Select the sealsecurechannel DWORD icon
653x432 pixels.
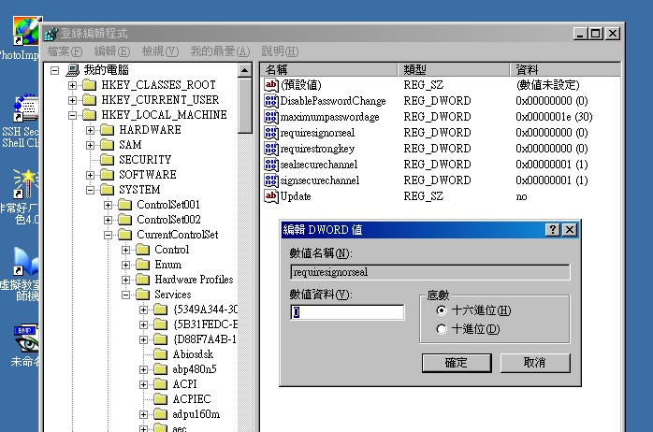(271, 165)
